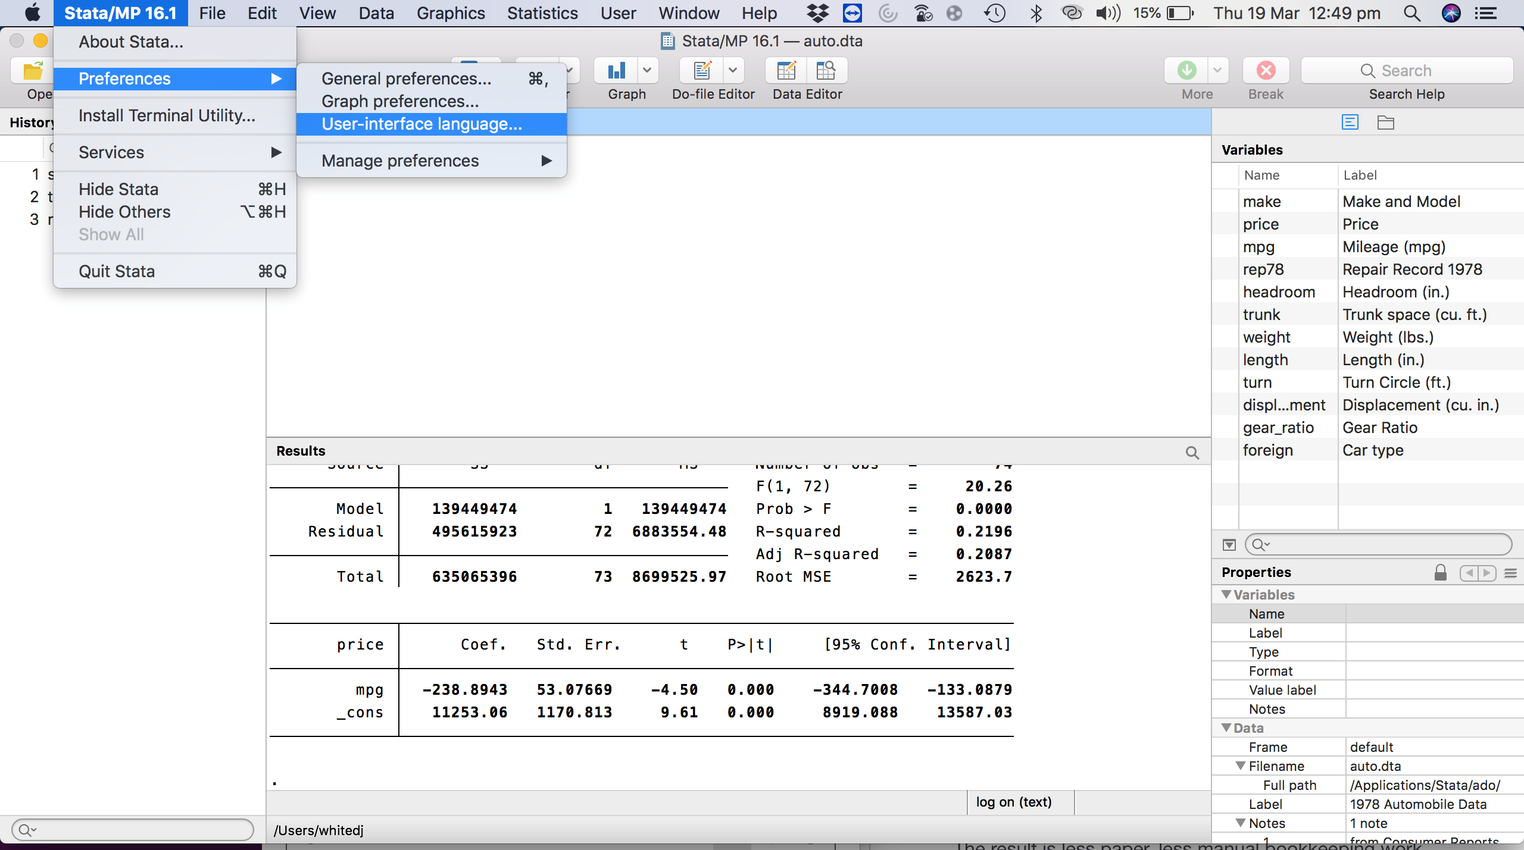The width and height of the screenshot is (1524, 850).
Task: Open the Data Editor edit icon
Action: [x=786, y=71]
